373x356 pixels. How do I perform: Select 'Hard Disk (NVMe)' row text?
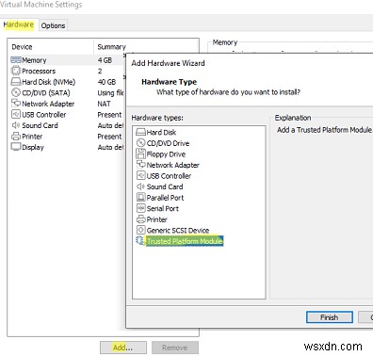click(x=49, y=82)
